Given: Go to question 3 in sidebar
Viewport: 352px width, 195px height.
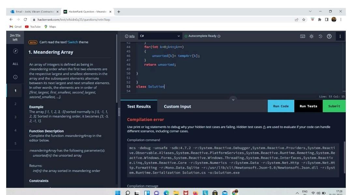Looking at the screenshot, I should pos(15,117).
